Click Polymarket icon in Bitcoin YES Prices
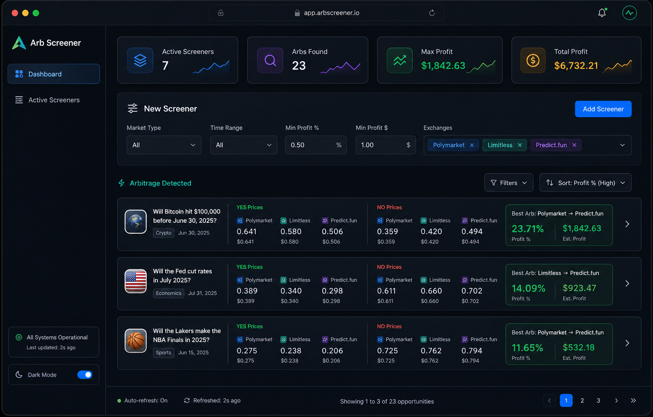Image resolution: width=653 pixels, height=417 pixels. point(240,220)
